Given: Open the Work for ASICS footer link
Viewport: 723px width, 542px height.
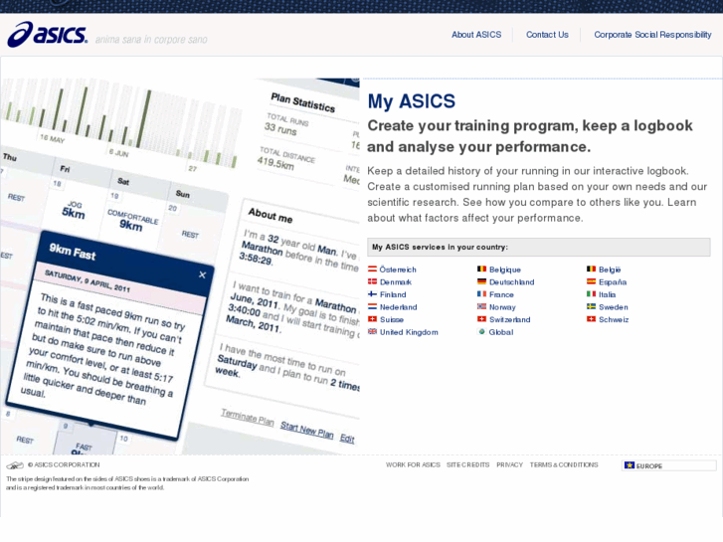Looking at the screenshot, I should (413, 465).
